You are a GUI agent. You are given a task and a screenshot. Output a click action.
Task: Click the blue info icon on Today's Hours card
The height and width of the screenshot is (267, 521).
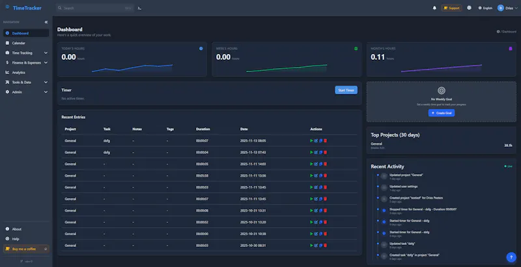tap(201, 48)
